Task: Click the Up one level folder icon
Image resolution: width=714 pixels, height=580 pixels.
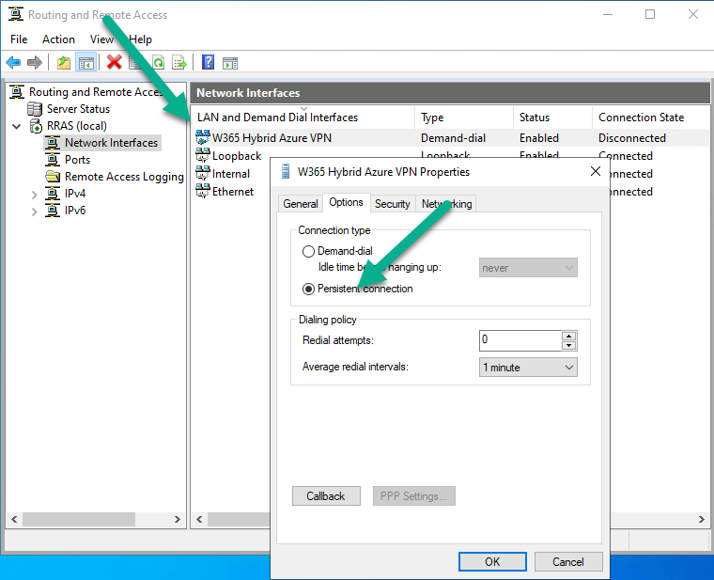Action: 64,62
